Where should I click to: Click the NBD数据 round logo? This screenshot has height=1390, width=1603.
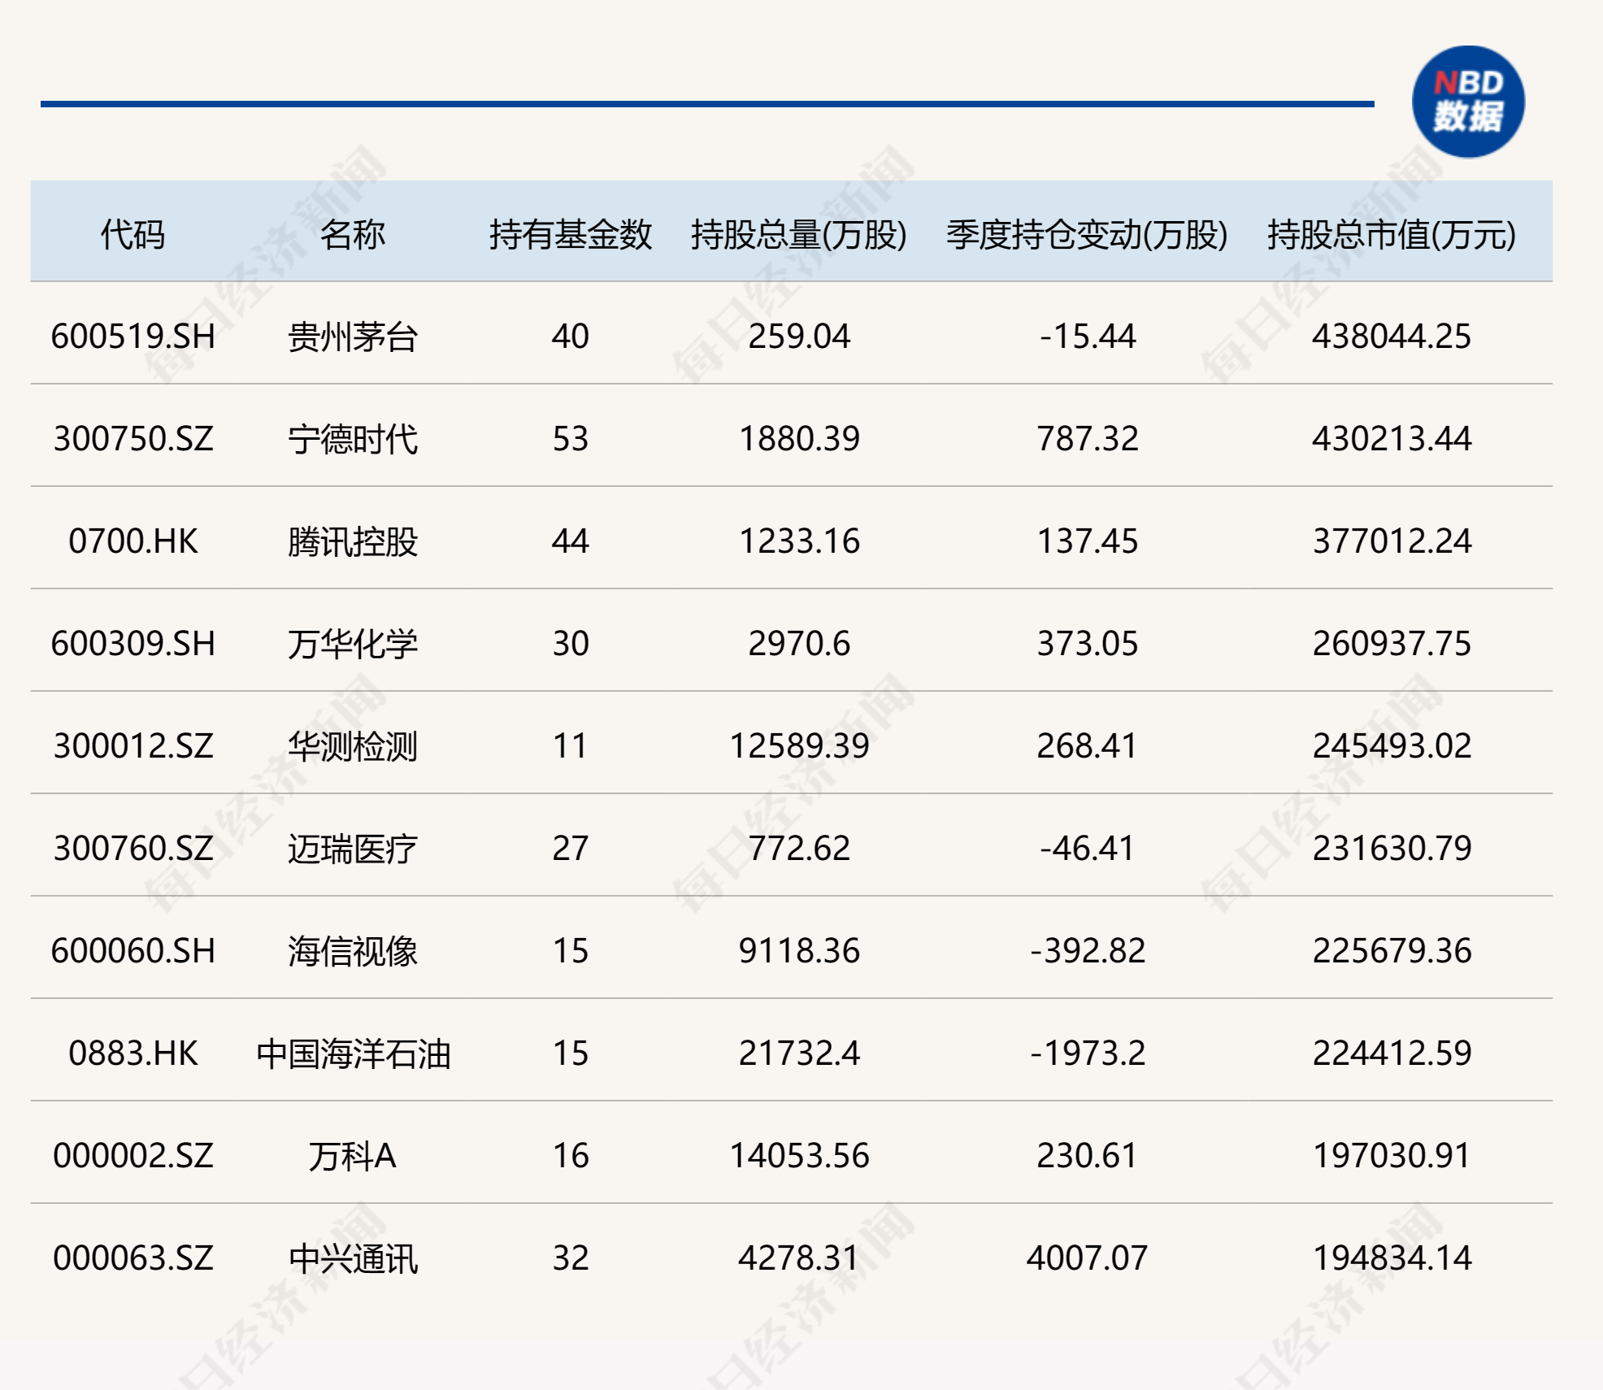click(1468, 102)
